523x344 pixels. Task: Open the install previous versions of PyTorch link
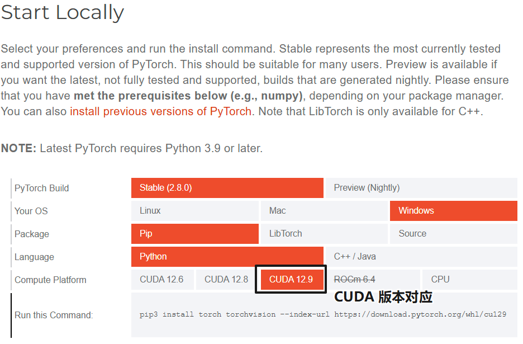[x=160, y=111]
